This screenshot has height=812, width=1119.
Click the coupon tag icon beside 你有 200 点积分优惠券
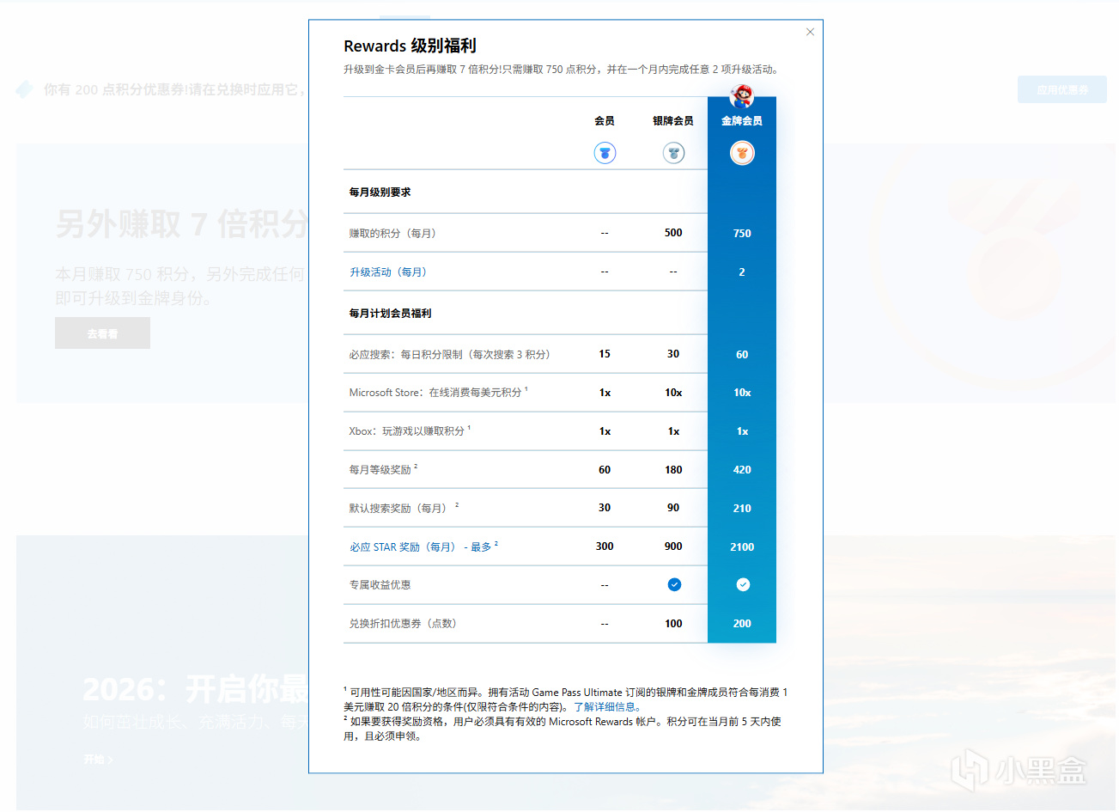25,89
